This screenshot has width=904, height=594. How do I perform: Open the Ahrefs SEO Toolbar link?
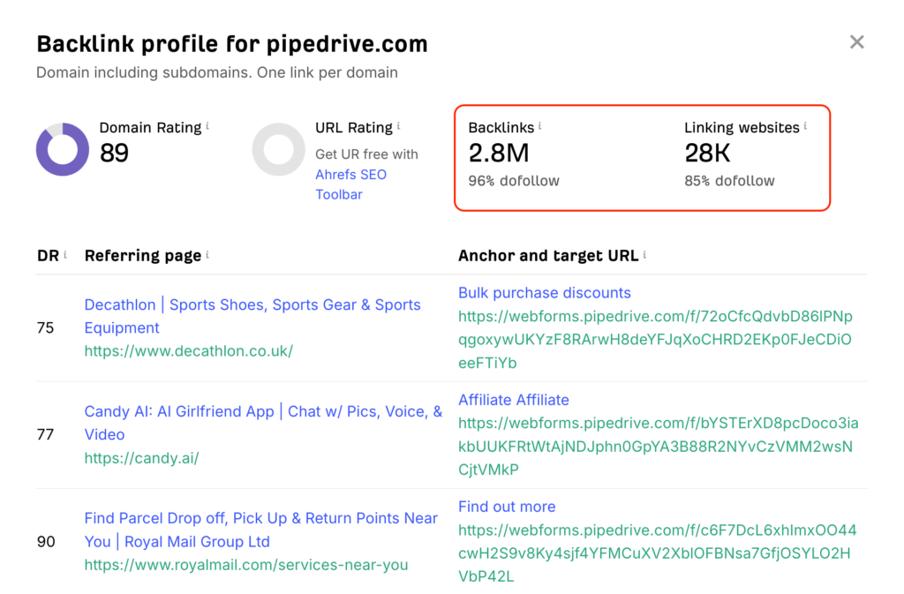[350, 184]
